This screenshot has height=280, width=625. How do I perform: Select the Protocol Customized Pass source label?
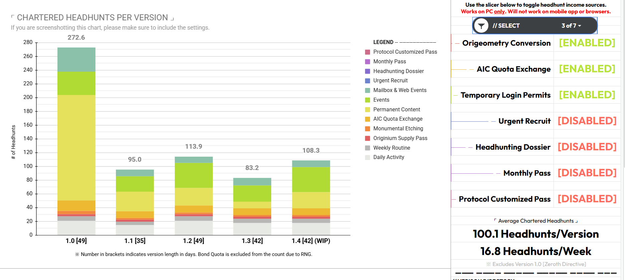505,199
